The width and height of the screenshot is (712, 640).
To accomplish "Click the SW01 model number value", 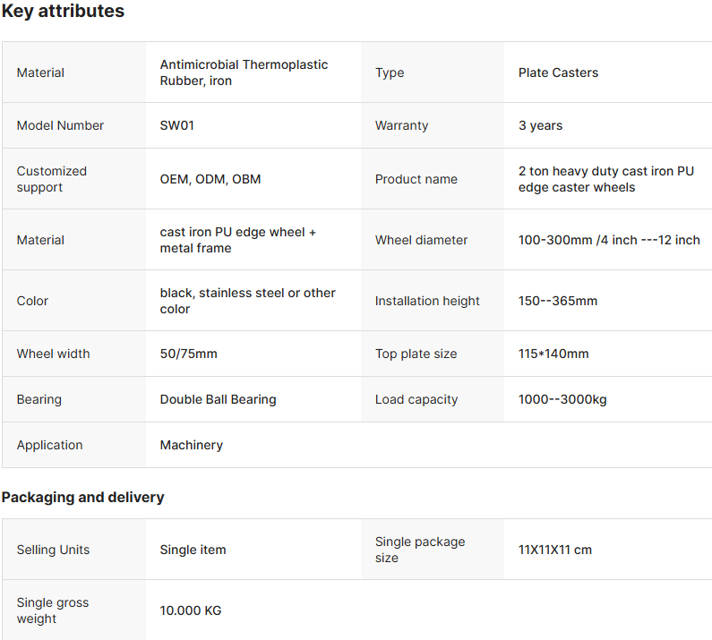I will (177, 125).
